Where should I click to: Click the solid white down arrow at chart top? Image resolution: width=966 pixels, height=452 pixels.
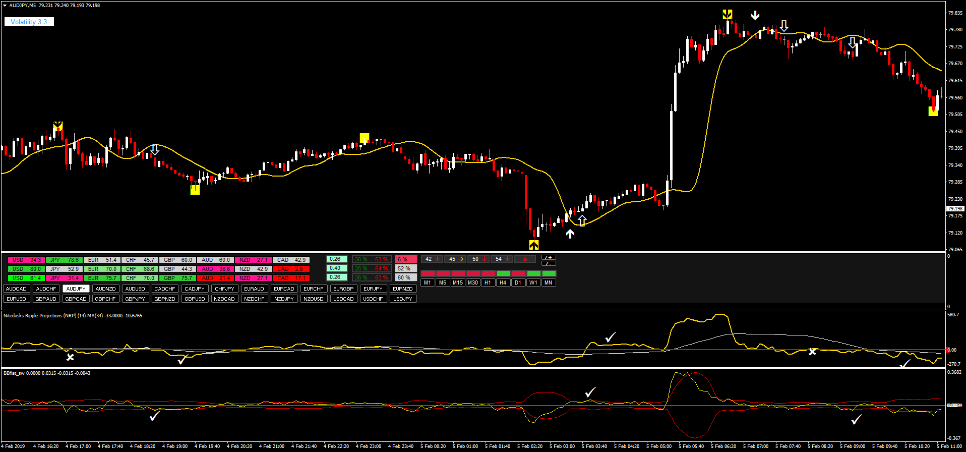pyautogui.click(x=755, y=16)
